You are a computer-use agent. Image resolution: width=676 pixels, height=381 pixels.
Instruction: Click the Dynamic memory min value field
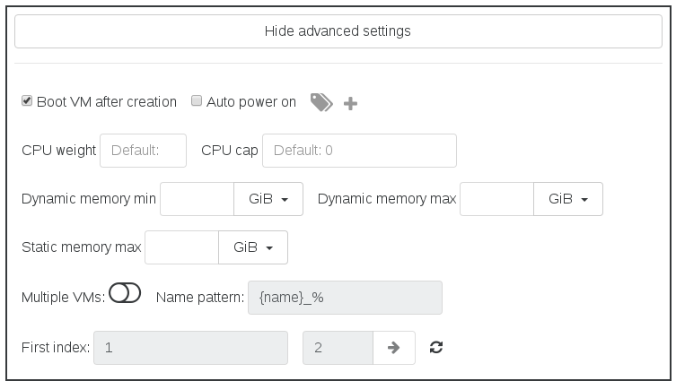[197, 199]
